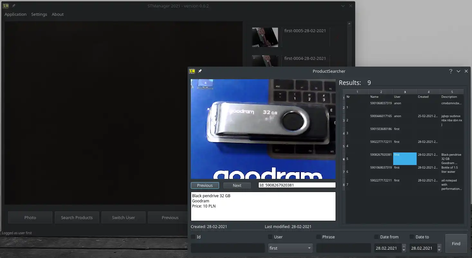Click the 'a4 notepad with performation' description cell
Image resolution: width=472 pixels, height=258 pixels.
point(452,184)
